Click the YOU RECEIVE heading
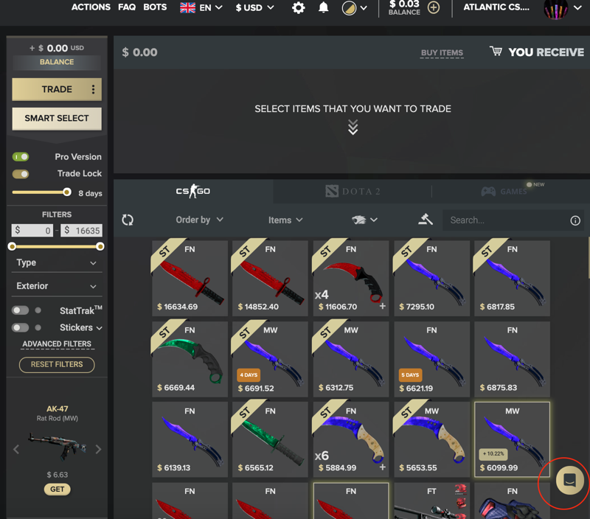The height and width of the screenshot is (519, 590). point(546,52)
